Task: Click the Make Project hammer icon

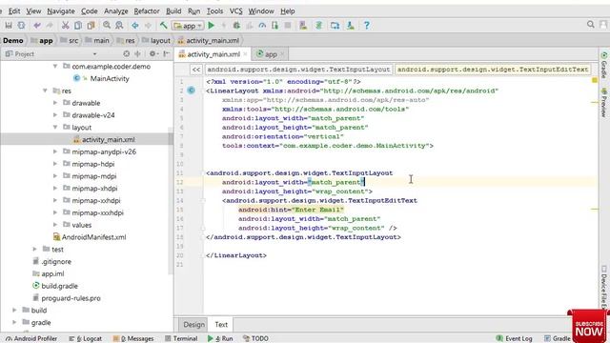Action: 163,26
